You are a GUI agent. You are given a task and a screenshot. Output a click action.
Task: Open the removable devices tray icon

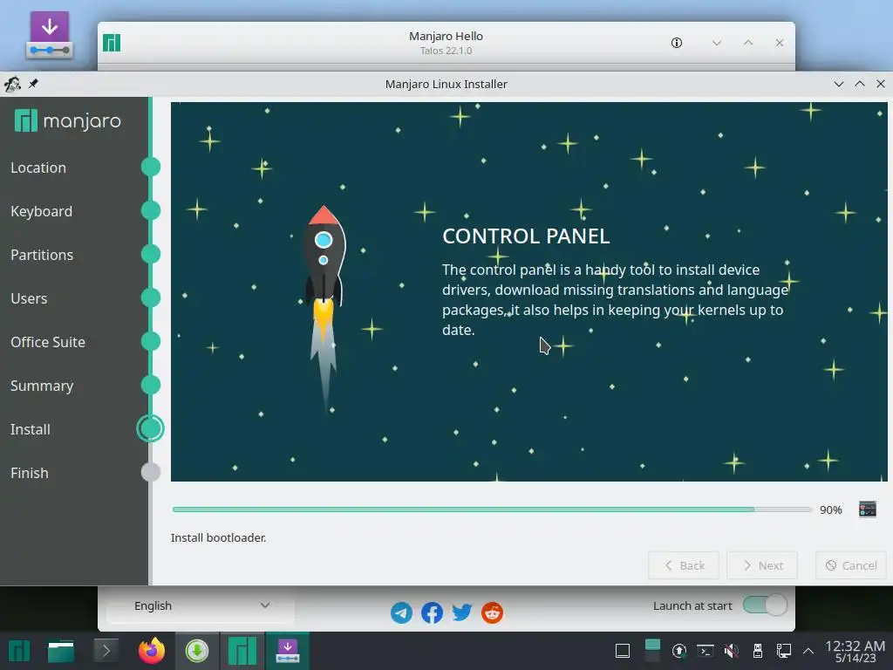click(x=758, y=651)
